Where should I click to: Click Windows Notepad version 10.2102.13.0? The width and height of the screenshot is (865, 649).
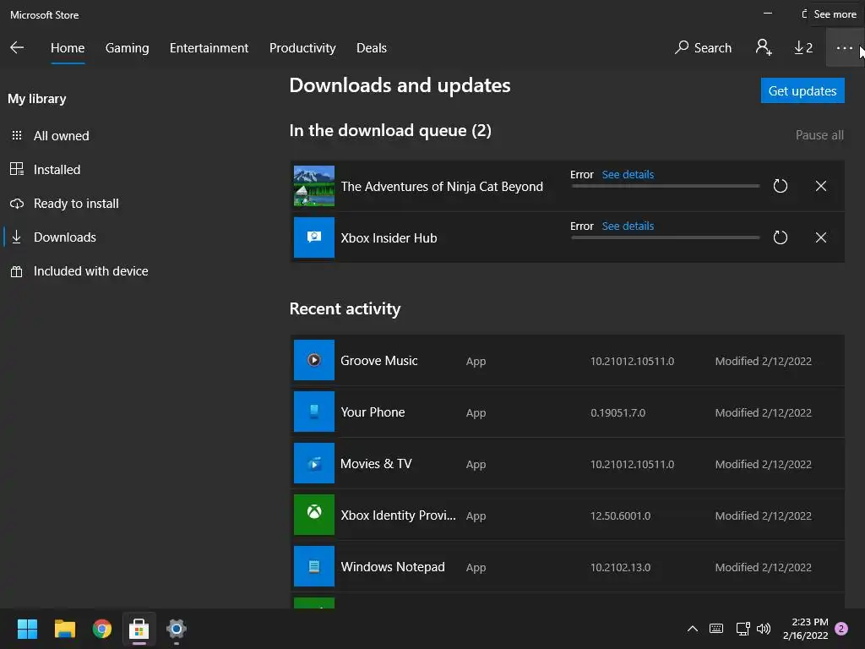620,567
